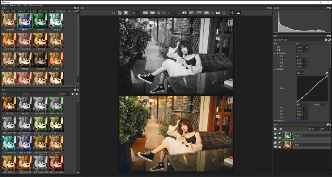Select the pan move tool

pos(164,13)
